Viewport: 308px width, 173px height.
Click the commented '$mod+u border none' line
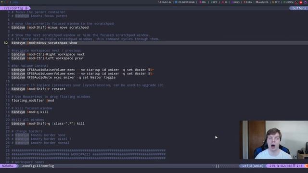[x=38, y=135]
